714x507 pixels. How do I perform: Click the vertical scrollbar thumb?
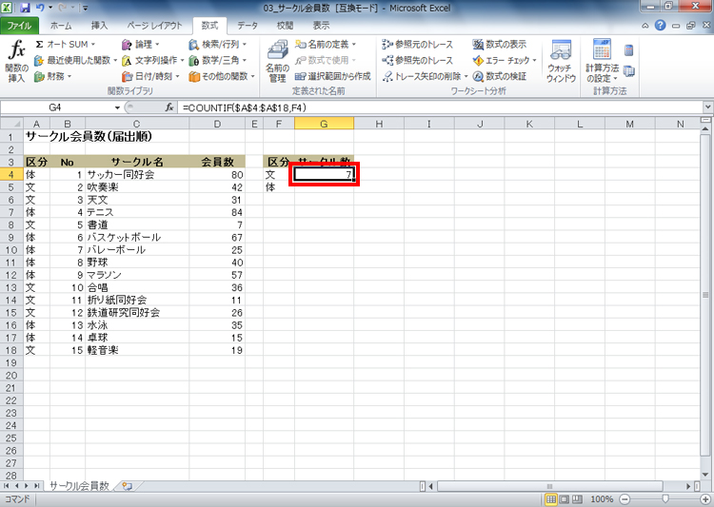click(x=705, y=295)
